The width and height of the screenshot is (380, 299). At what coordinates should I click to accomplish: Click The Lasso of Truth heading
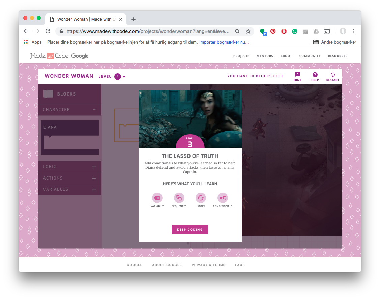[x=190, y=156]
